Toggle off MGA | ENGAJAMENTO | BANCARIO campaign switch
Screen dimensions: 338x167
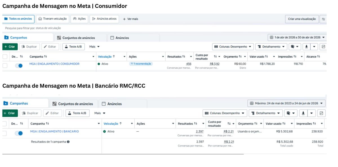[x=19, y=133]
